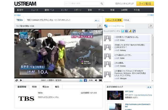This screenshot has width=168, height=110.
Task: Log in to chat with Facebook
Action: (x=126, y=31)
